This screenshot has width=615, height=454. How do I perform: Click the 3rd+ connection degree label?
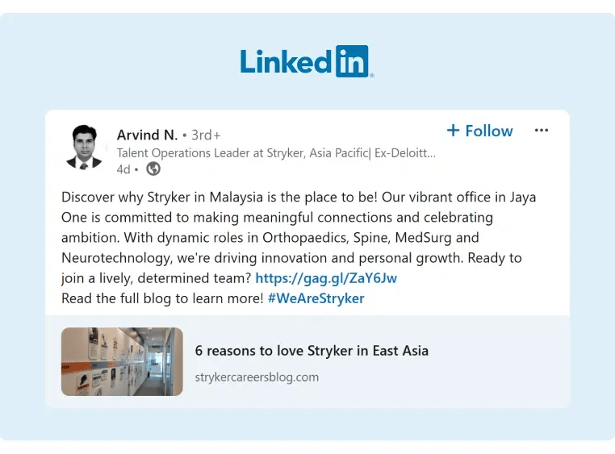(x=206, y=135)
